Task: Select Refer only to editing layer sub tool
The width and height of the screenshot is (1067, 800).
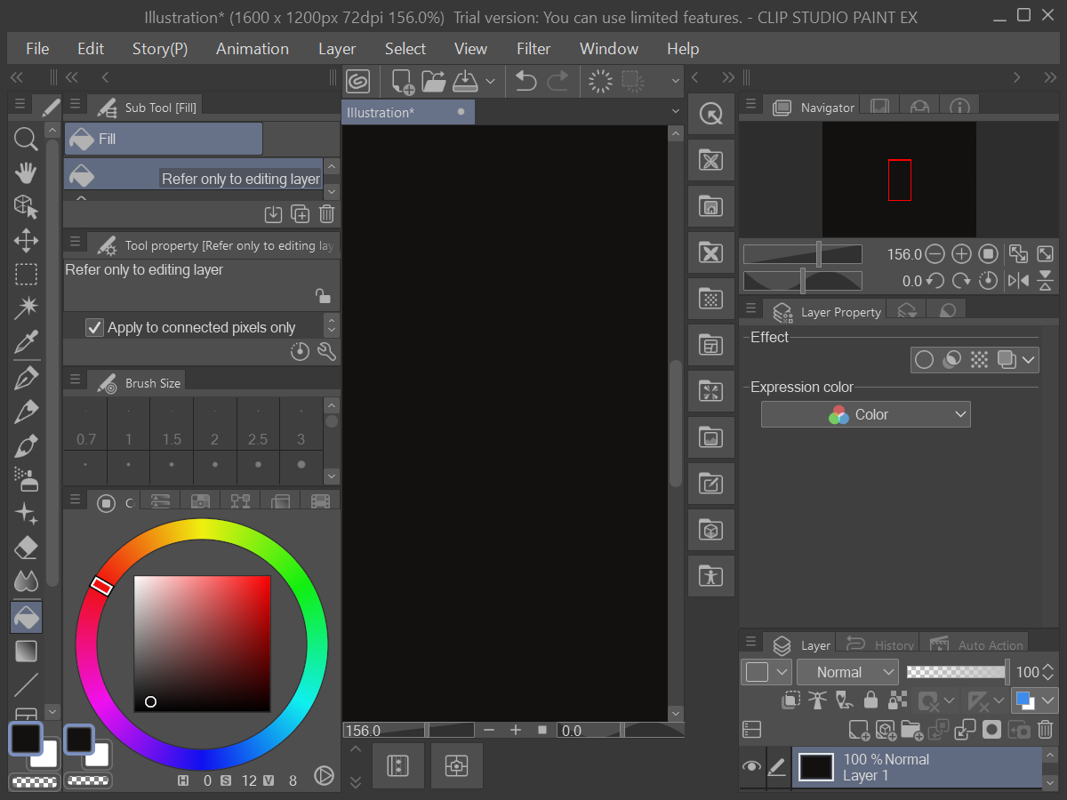Action: coord(193,174)
